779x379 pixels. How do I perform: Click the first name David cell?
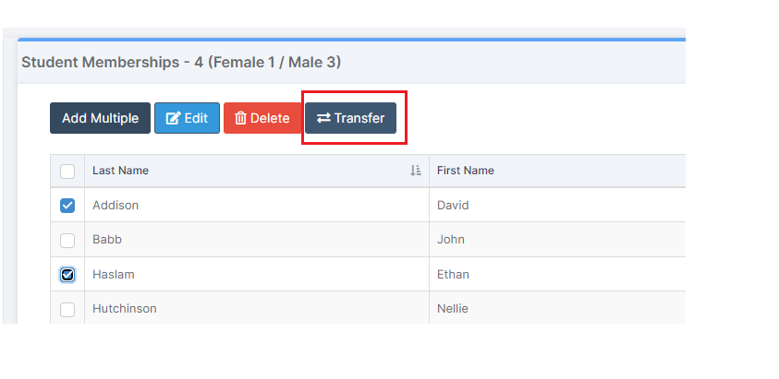coord(557,205)
